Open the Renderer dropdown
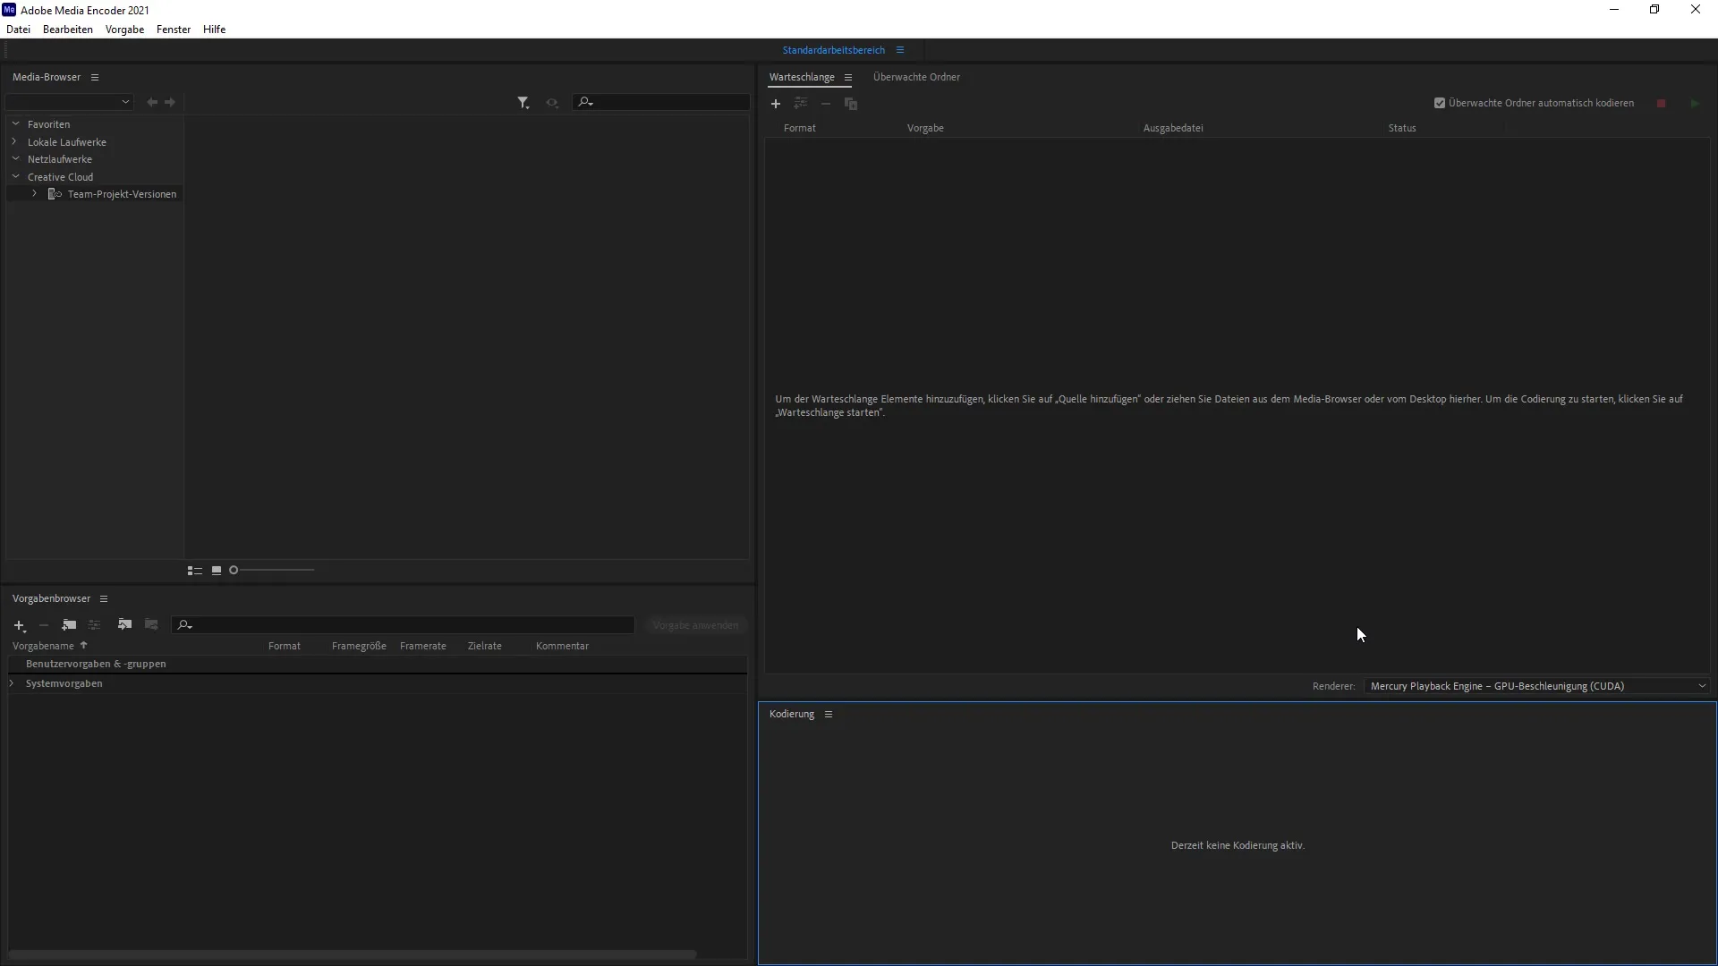 [1537, 686]
